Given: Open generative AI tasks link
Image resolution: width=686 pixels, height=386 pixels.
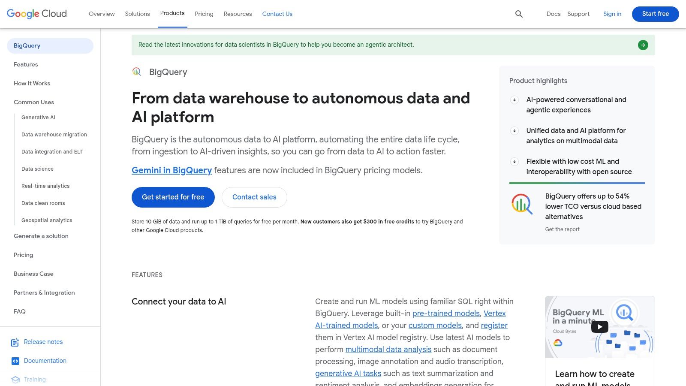Looking at the screenshot, I should click(348, 374).
